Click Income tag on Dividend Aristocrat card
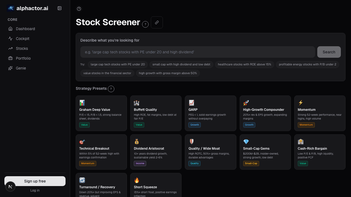 pyautogui.click(x=140, y=163)
